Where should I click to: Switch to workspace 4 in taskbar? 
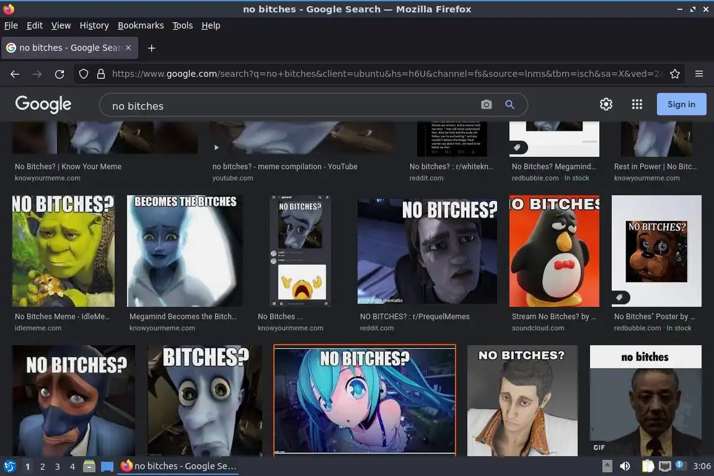coord(73,467)
